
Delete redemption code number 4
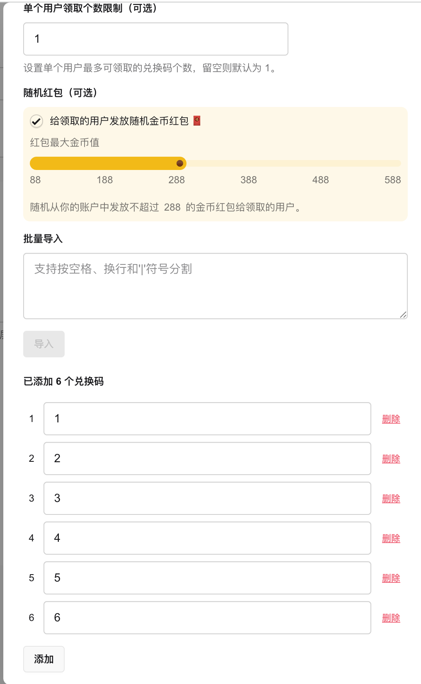[391, 538]
